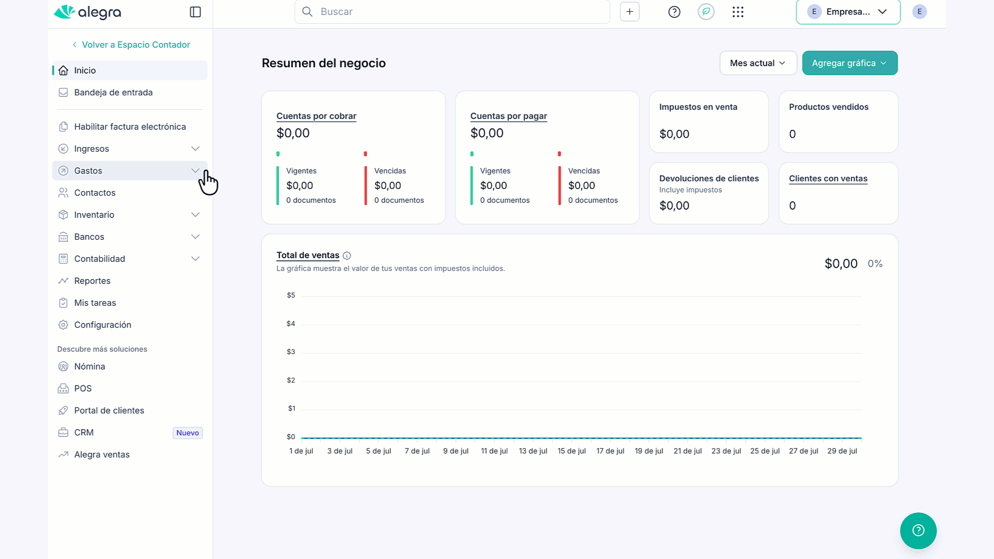Expand the Contabilidad menu
Viewport: 994px width, 559px height.
pos(130,259)
